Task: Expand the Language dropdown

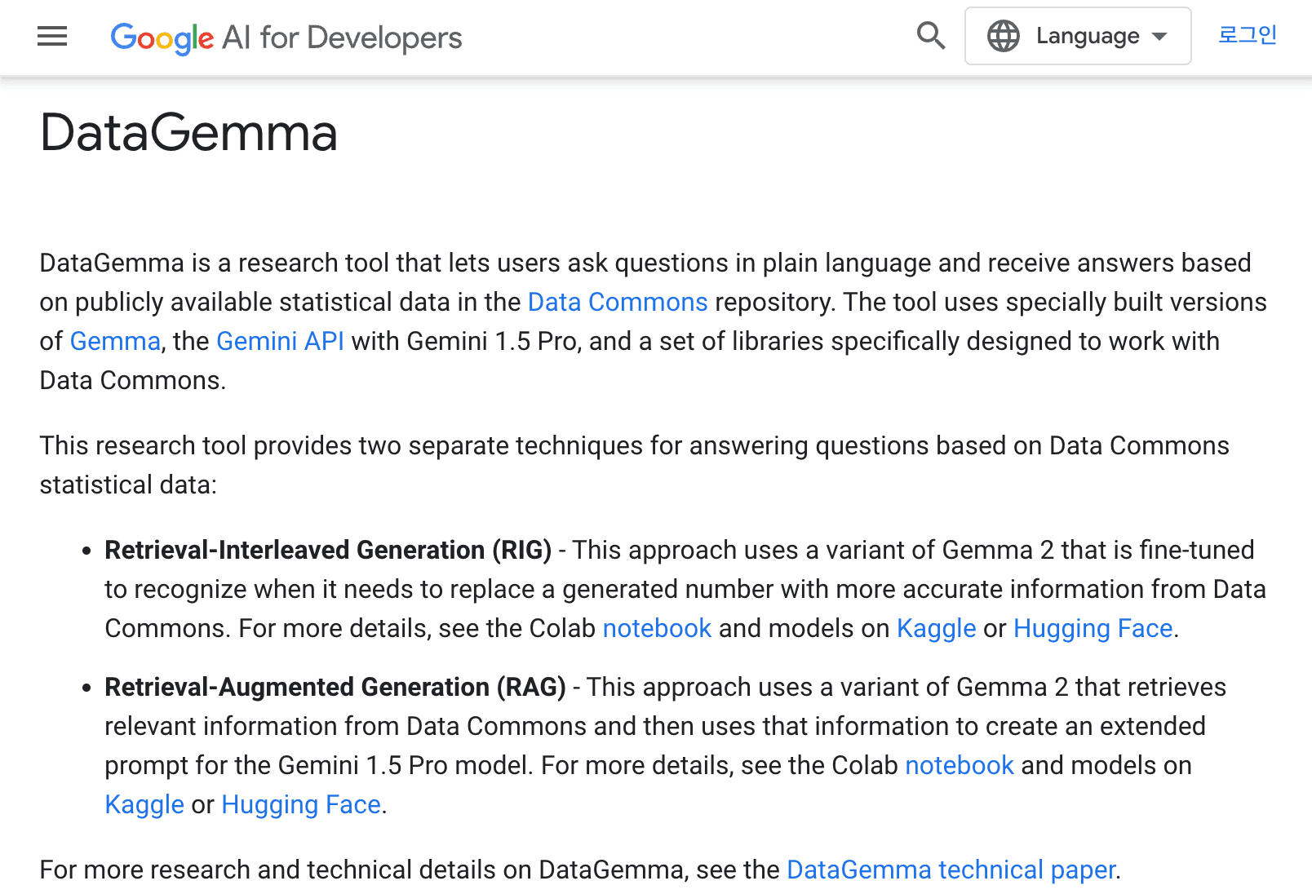Action: [x=1078, y=36]
